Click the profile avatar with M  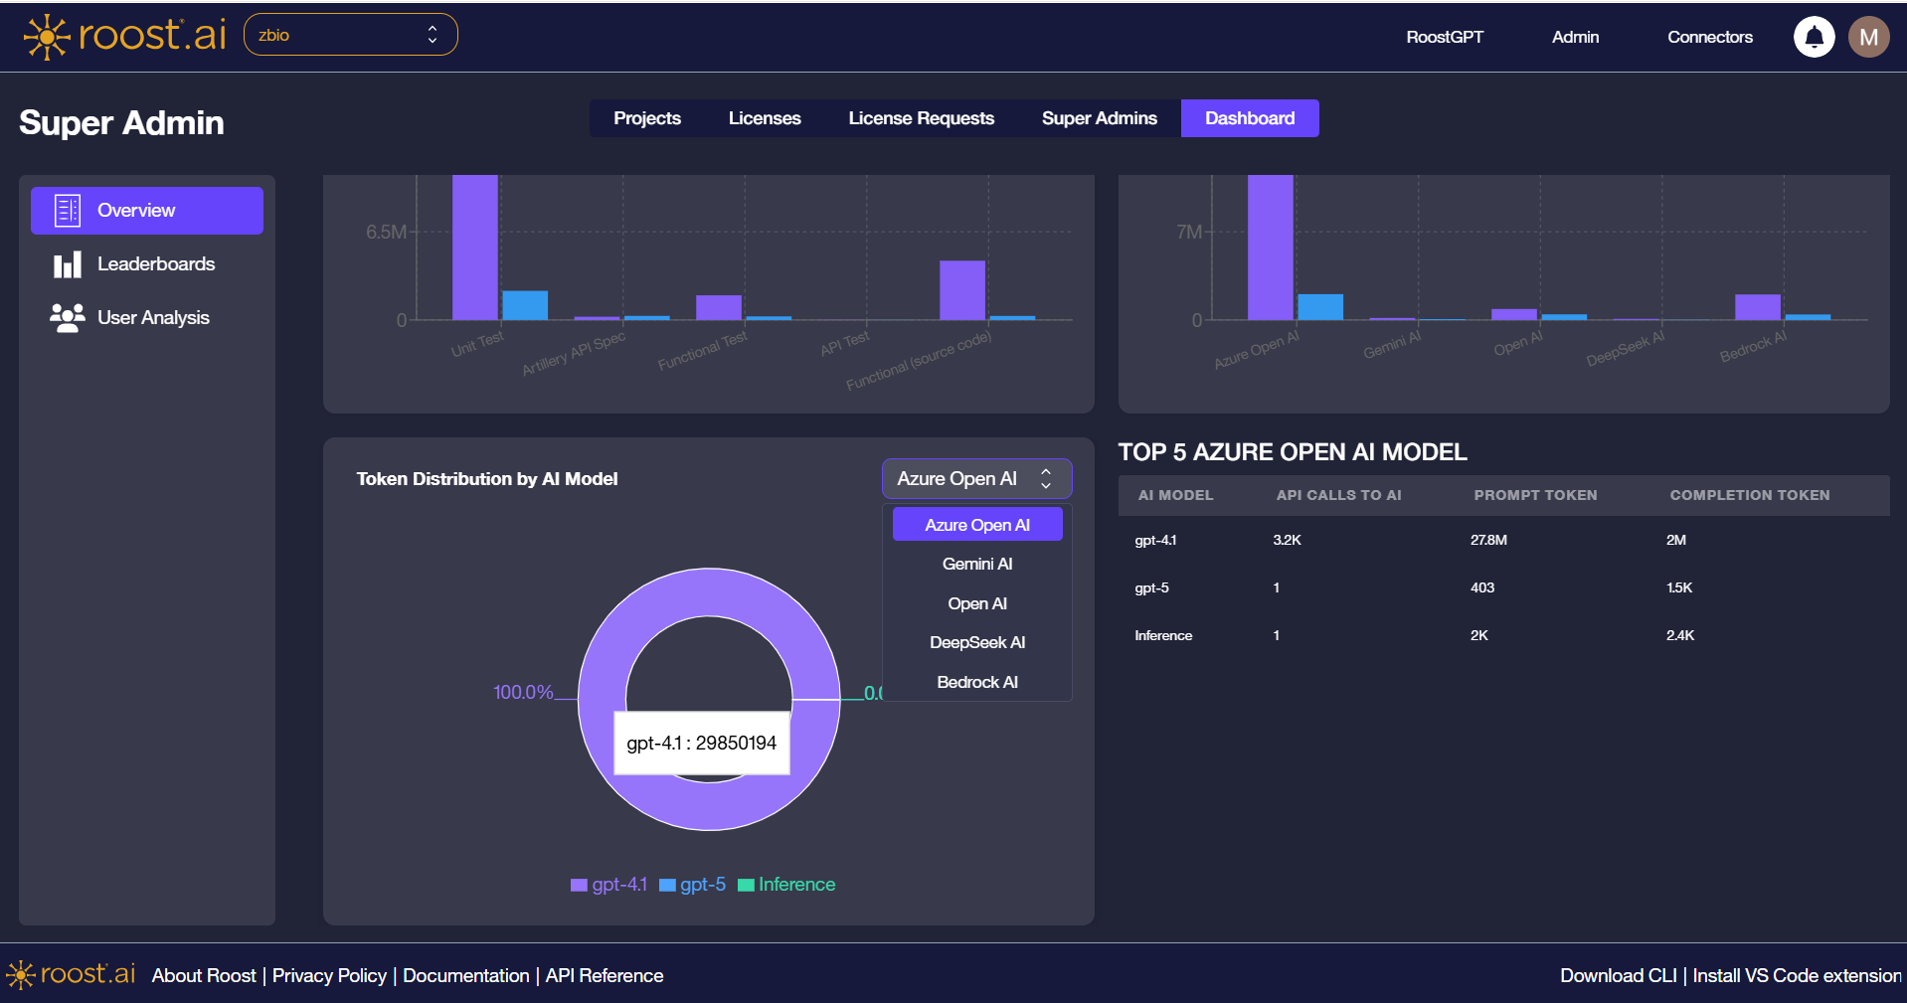coord(1869,36)
